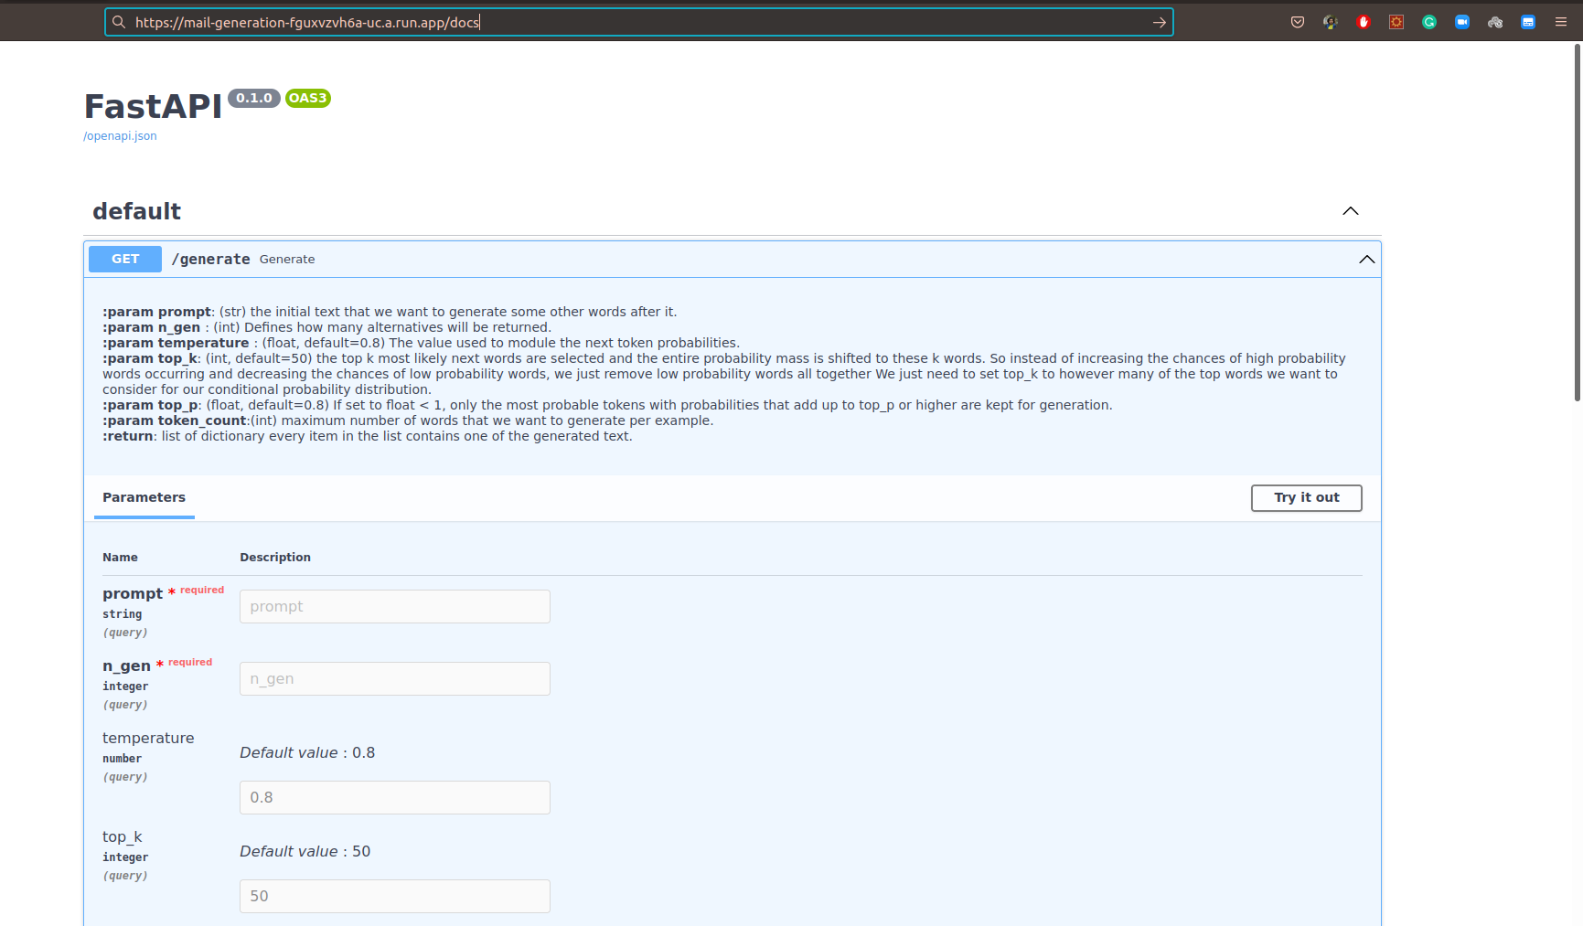Image resolution: width=1583 pixels, height=926 pixels.
Task: Click the search magnifier in address bar
Action: [x=119, y=22]
